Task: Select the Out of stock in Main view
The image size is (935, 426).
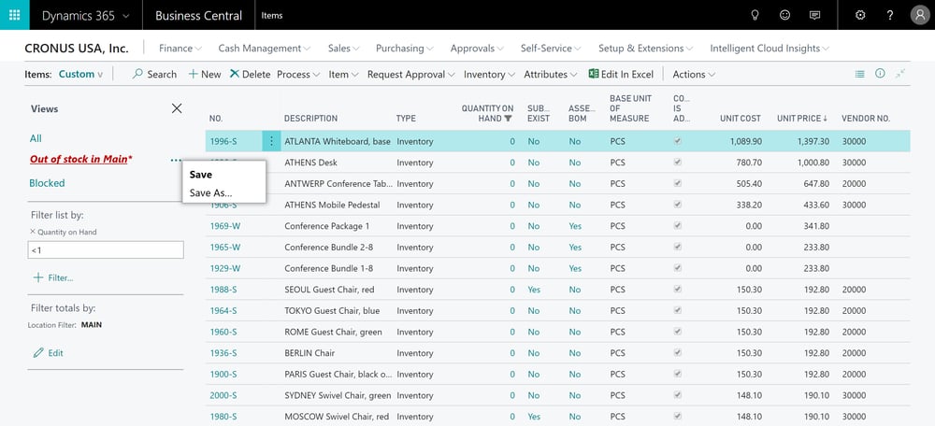Action: (81, 159)
